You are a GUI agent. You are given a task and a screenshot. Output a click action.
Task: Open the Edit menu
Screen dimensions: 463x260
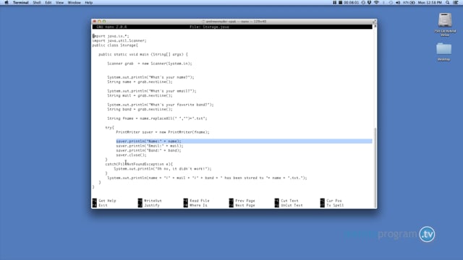[48, 3]
